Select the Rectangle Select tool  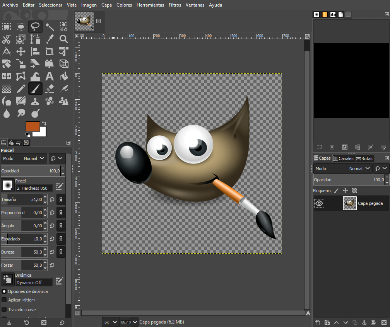(x=7, y=27)
